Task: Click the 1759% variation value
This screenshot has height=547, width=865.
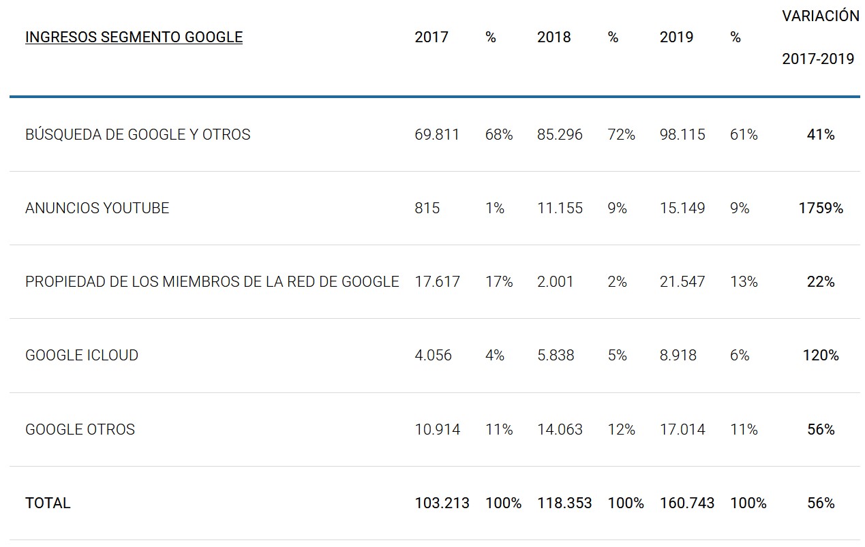Action: (x=821, y=208)
